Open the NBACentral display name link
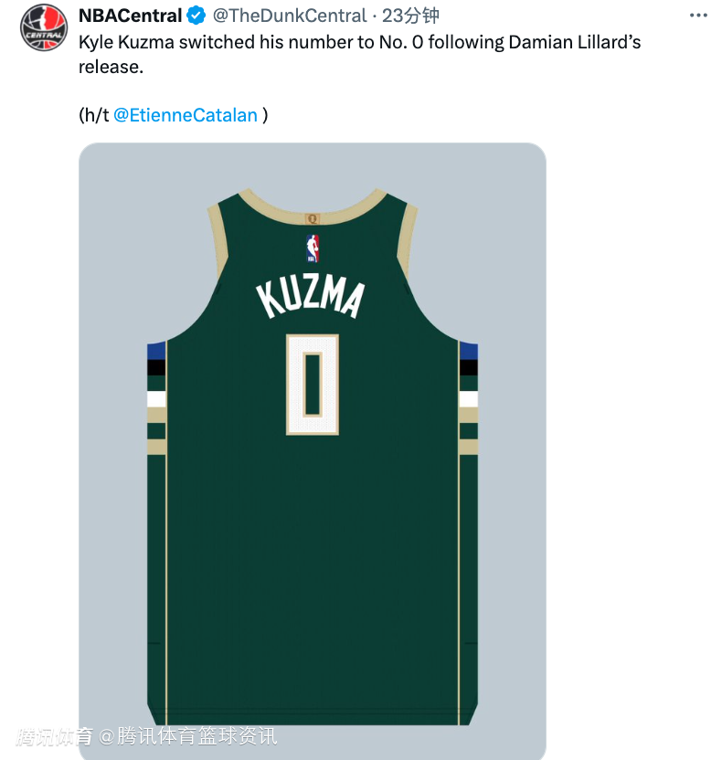This screenshot has height=760, width=722. pyautogui.click(x=130, y=16)
